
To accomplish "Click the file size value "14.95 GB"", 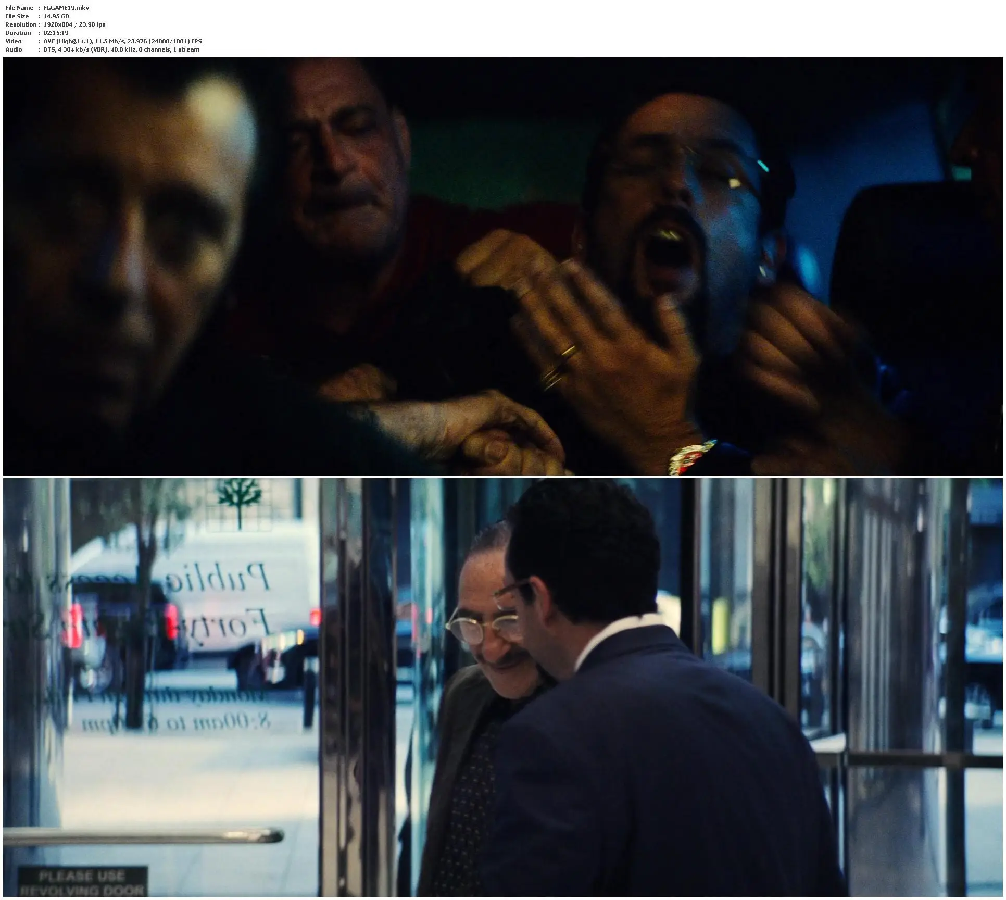I will (x=56, y=16).
